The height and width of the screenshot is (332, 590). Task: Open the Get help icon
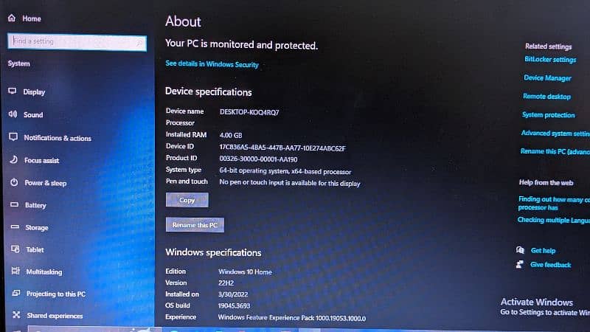[521, 251]
